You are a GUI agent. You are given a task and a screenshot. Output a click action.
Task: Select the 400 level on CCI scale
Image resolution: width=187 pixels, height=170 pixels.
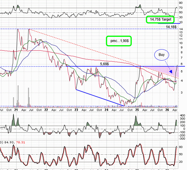[182, 115]
